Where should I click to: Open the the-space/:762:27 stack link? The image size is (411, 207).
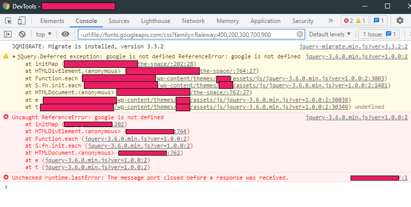point(219,92)
